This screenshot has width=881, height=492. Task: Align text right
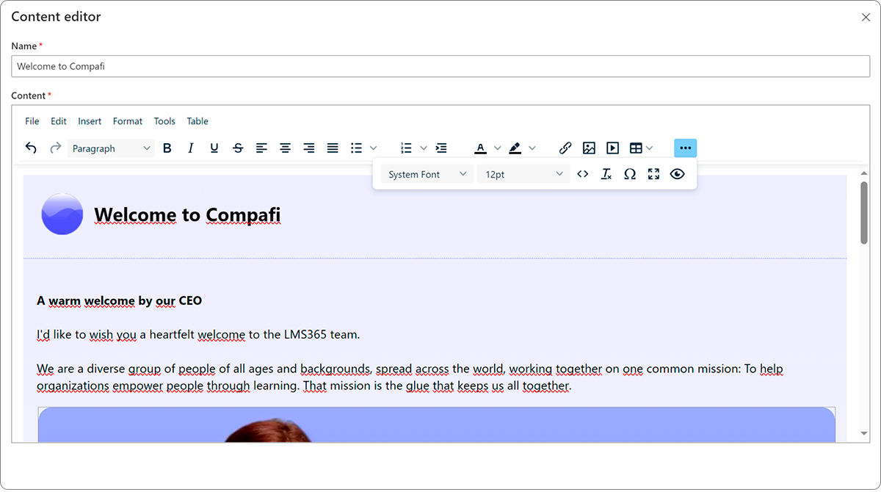point(309,148)
